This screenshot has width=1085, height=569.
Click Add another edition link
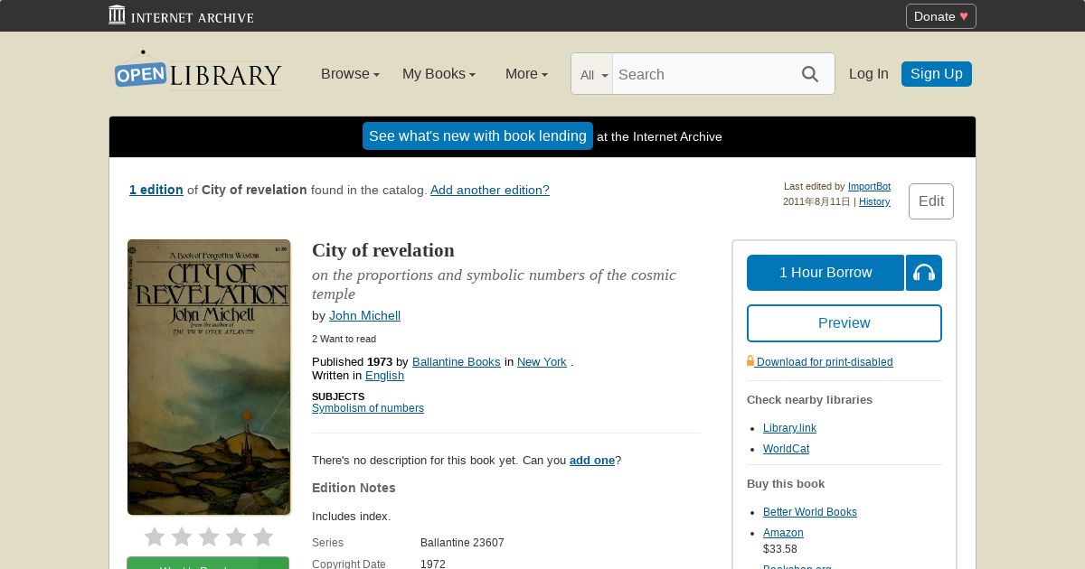coord(490,190)
